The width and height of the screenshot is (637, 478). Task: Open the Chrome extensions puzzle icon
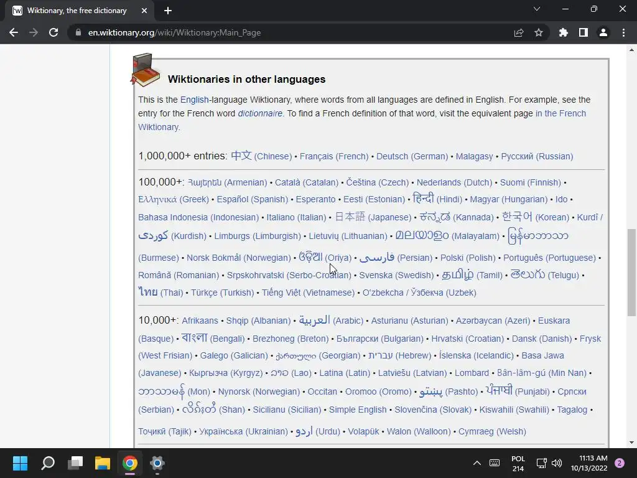[x=563, y=32]
